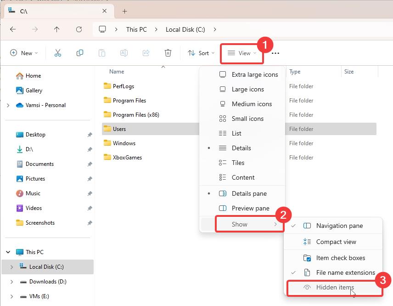Image resolution: width=393 pixels, height=306 pixels.
Task: Click This PC in address breadcrumb
Action: click(136, 29)
